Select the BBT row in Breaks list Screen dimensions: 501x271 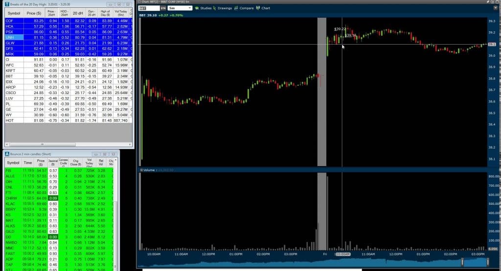click(x=68, y=76)
